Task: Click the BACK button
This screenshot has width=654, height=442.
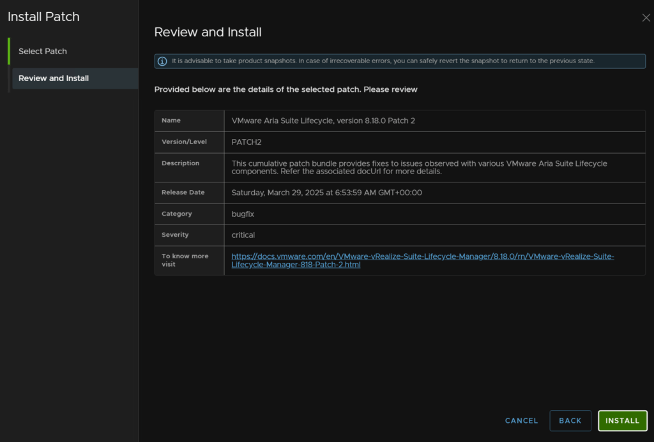Action: [570, 420]
